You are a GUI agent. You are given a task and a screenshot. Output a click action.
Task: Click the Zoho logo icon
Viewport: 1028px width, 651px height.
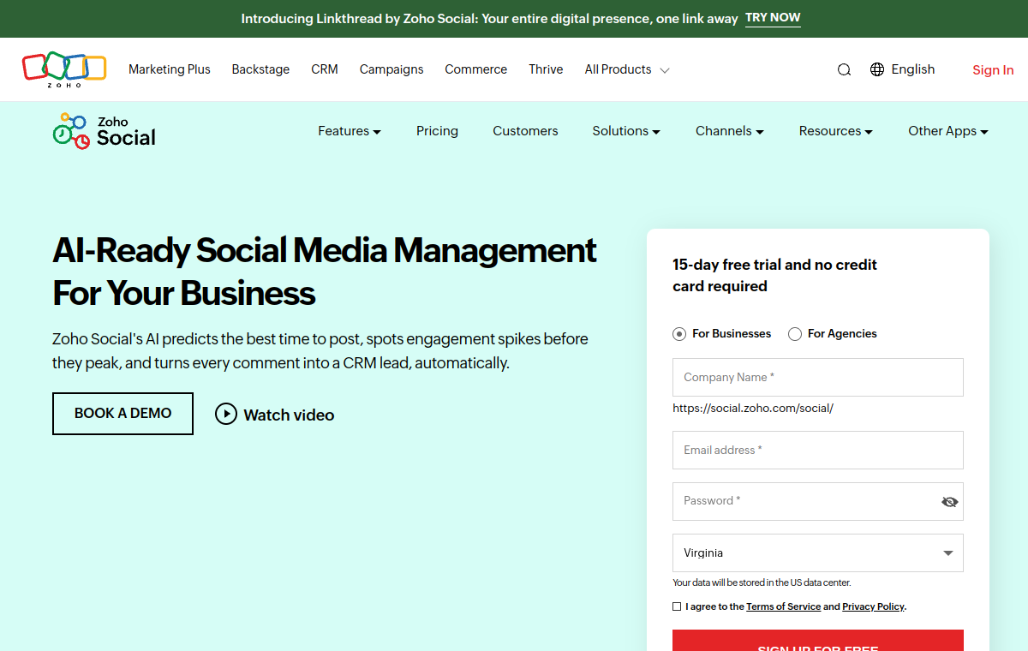[x=64, y=69]
